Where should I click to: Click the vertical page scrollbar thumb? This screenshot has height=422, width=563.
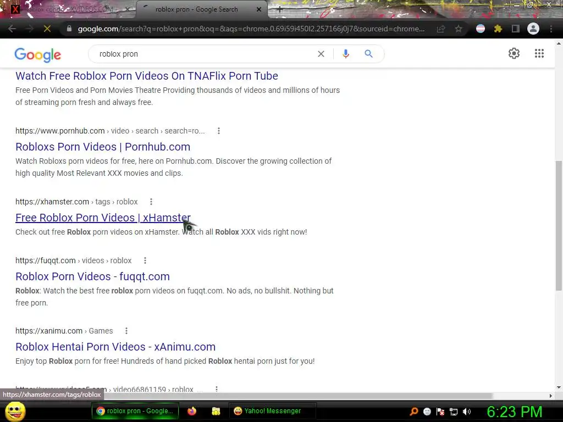pyautogui.click(x=559, y=225)
